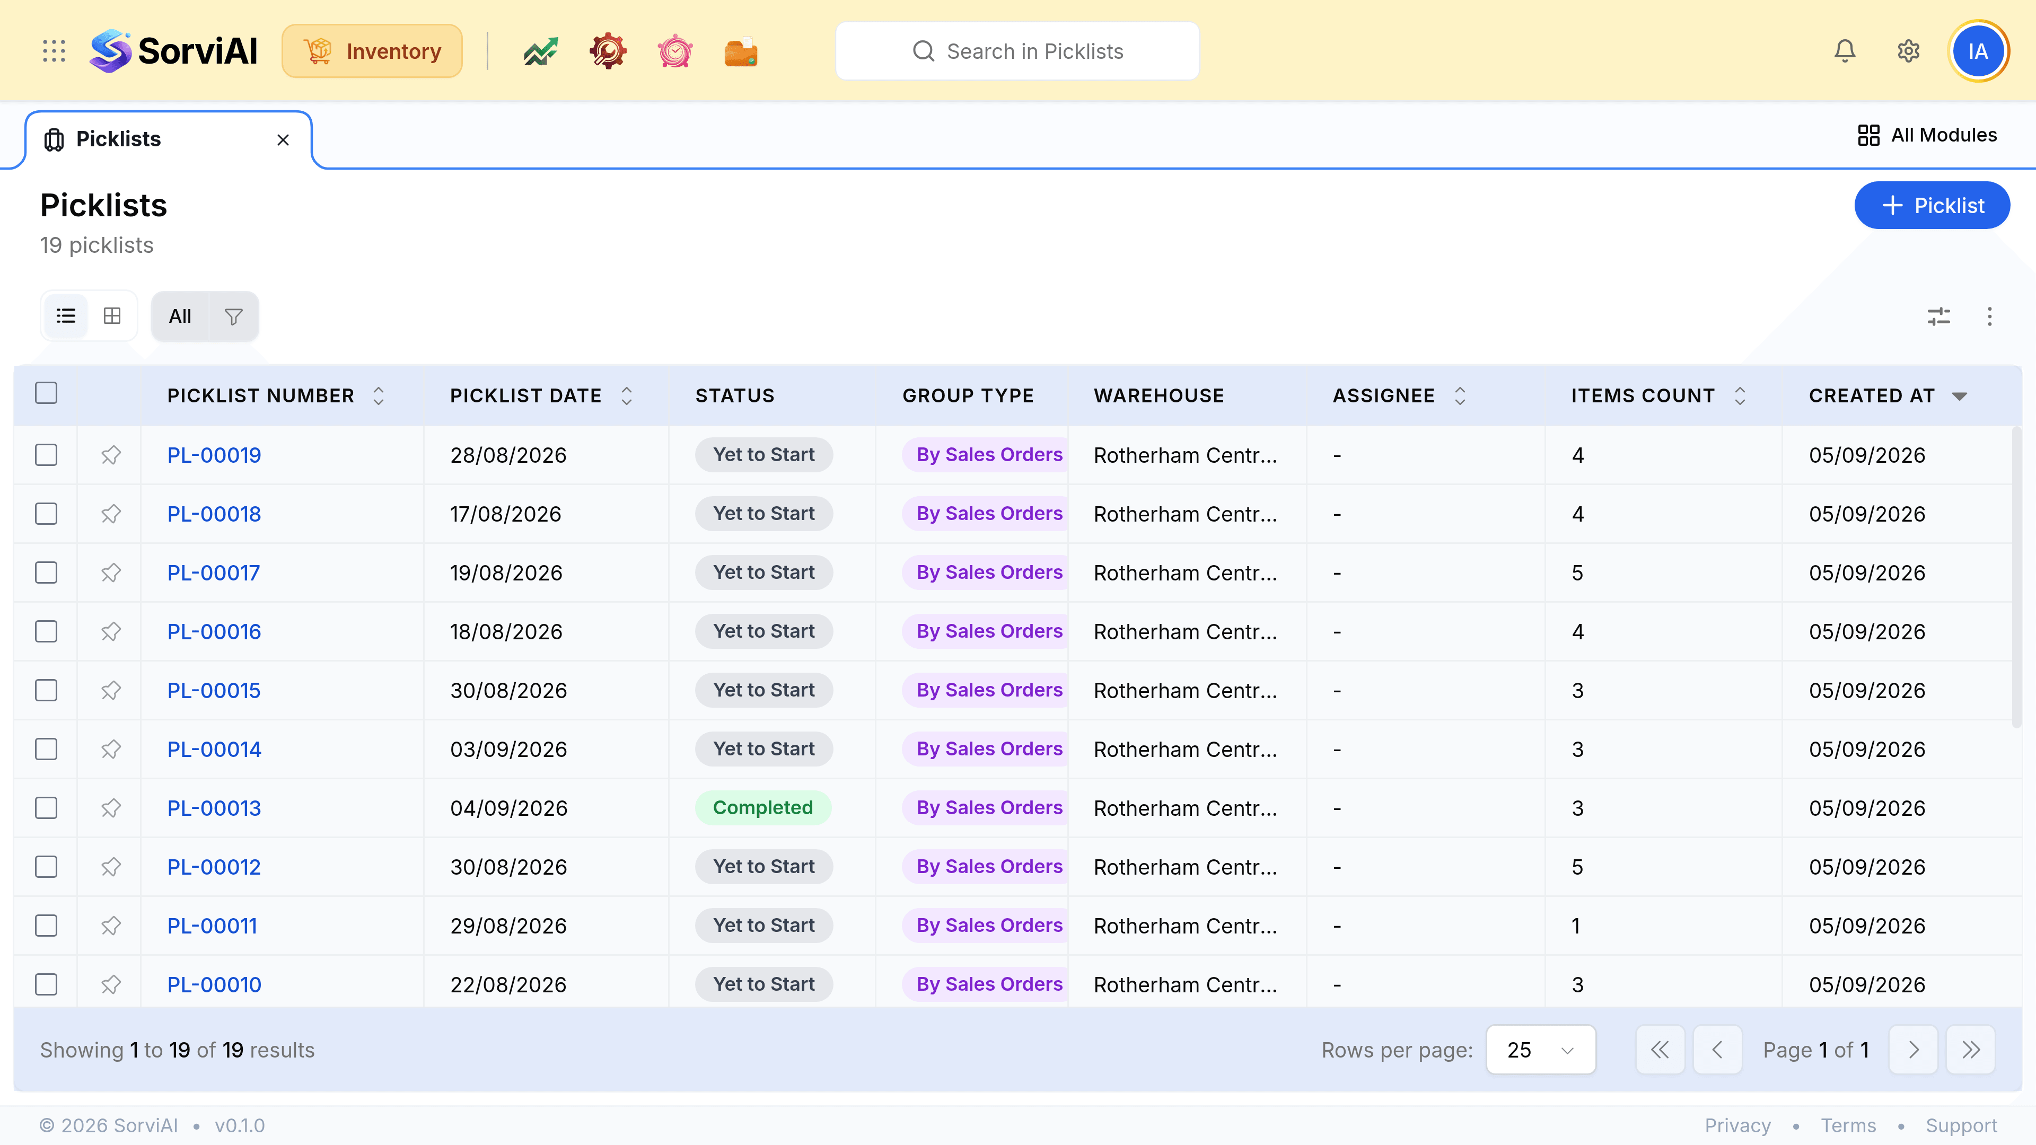Select checkbox for PL-00019
Image resolution: width=2036 pixels, height=1145 pixels.
coord(46,455)
